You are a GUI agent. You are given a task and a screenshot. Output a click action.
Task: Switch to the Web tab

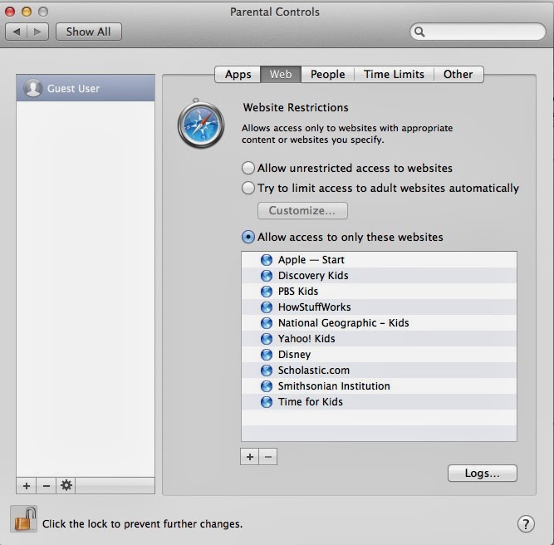[x=281, y=74]
